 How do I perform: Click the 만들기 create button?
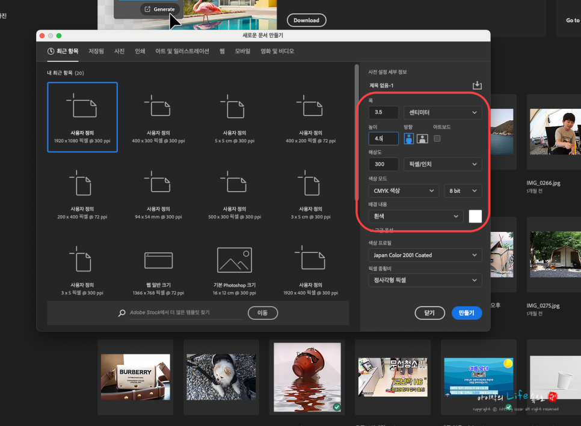(467, 313)
